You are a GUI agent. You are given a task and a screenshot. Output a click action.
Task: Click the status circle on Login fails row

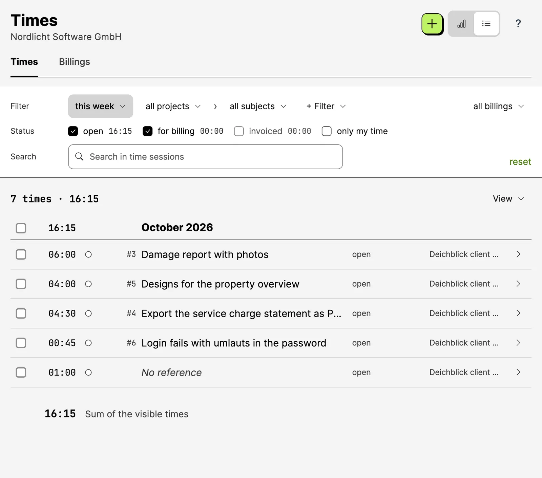tap(88, 343)
